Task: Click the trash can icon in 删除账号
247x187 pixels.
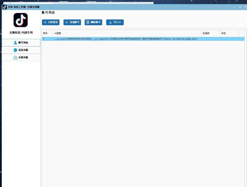Action: pos(88,22)
